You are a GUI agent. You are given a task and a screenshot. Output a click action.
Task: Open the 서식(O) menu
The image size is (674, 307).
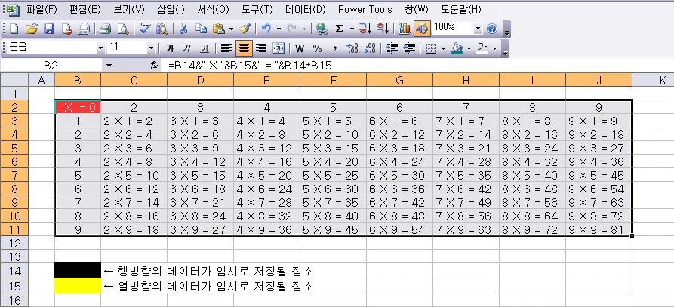tap(213, 9)
